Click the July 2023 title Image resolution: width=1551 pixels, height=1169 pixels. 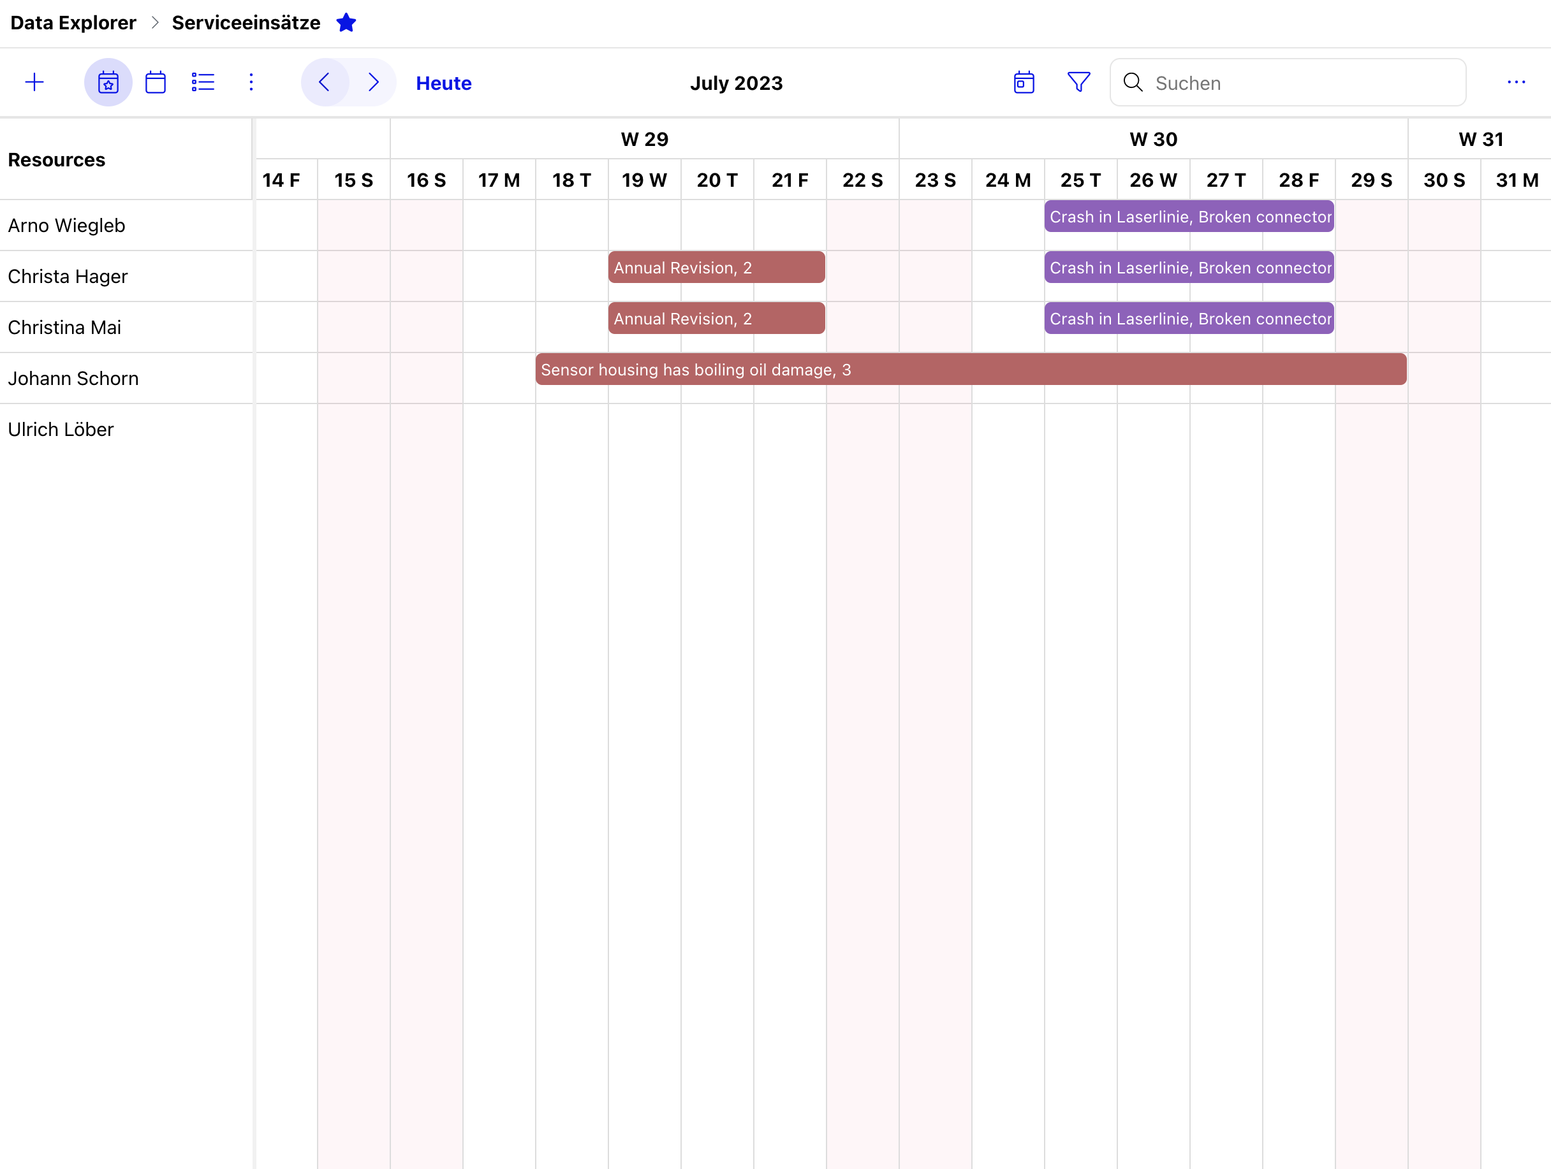736,83
